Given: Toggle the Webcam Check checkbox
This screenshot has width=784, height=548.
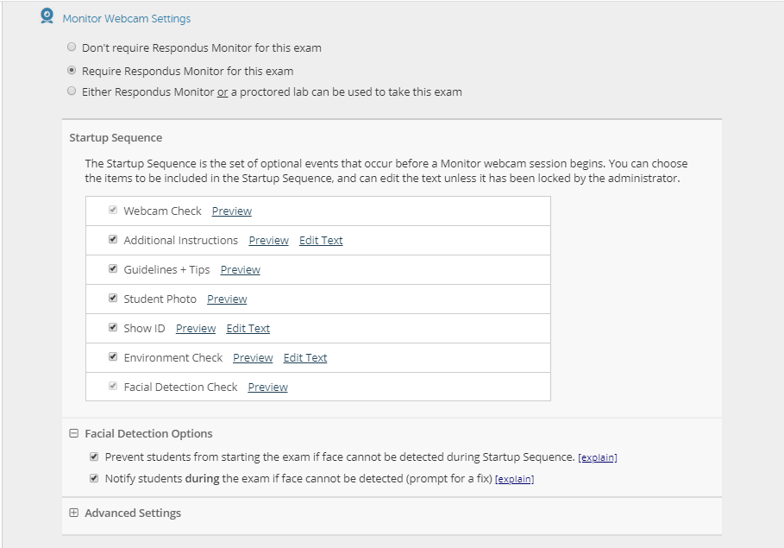Looking at the screenshot, I should pos(113,210).
